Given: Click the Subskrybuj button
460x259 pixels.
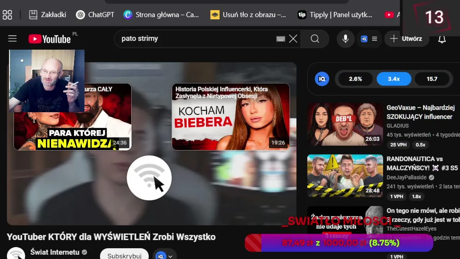Looking at the screenshot, I should point(124,254).
